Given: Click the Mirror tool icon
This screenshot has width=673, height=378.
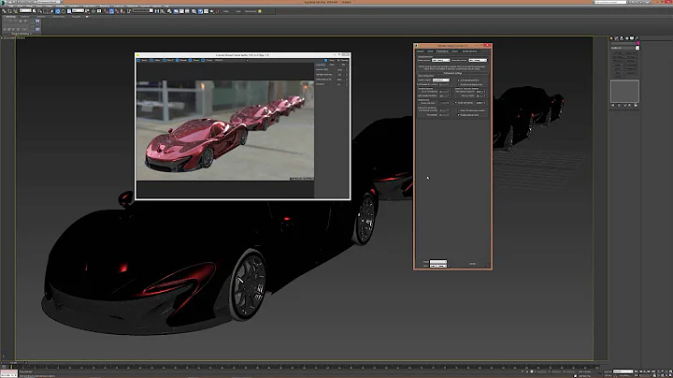Looking at the screenshot, I should pos(157,11).
